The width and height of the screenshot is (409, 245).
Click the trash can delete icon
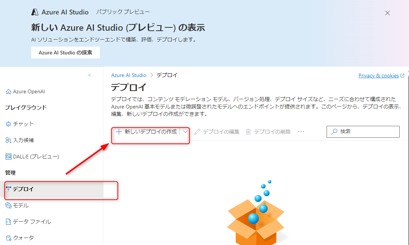(248, 132)
